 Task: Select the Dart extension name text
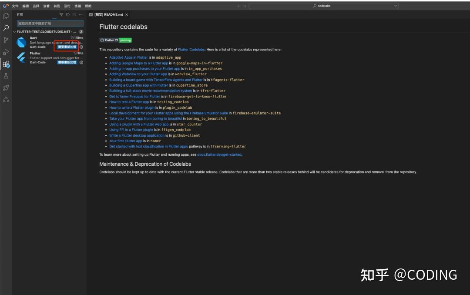(x=33, y=38)
